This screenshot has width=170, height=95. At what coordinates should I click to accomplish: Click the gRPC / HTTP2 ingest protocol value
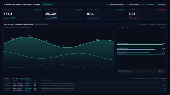point(163,79)
